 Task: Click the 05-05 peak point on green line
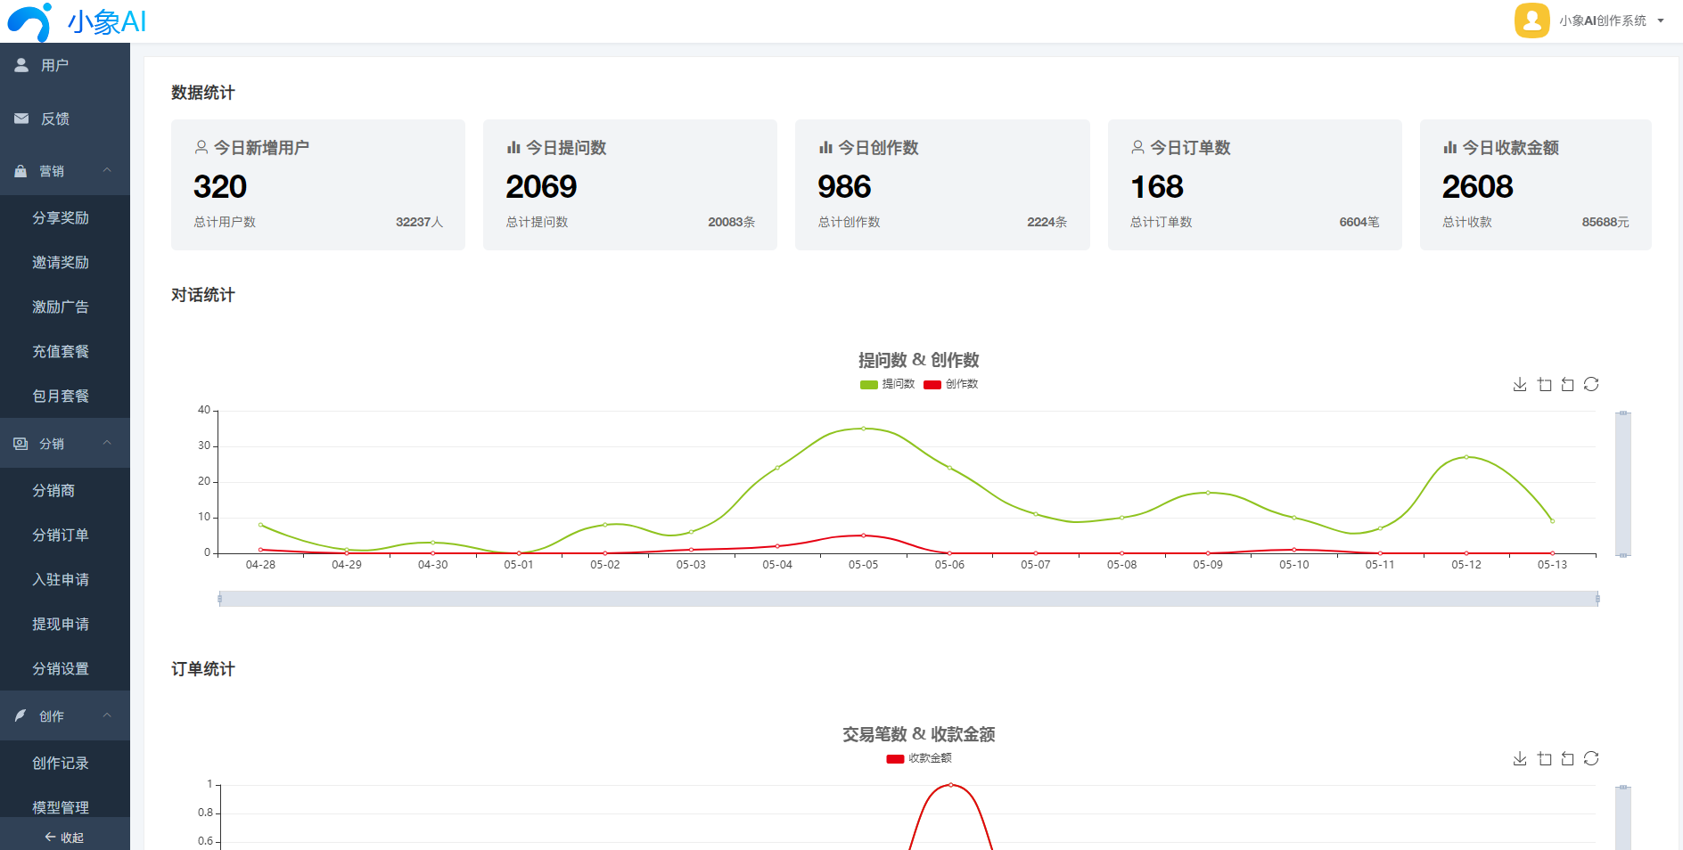pos(863,429)
